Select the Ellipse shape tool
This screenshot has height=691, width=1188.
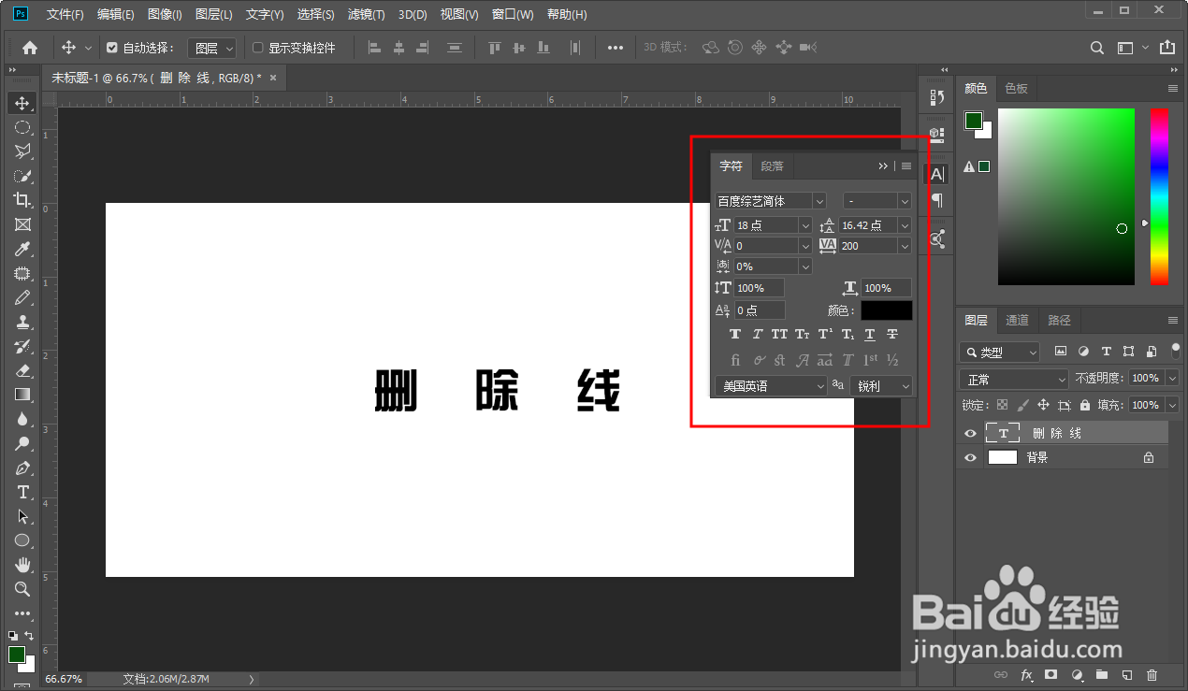point(22,540)
